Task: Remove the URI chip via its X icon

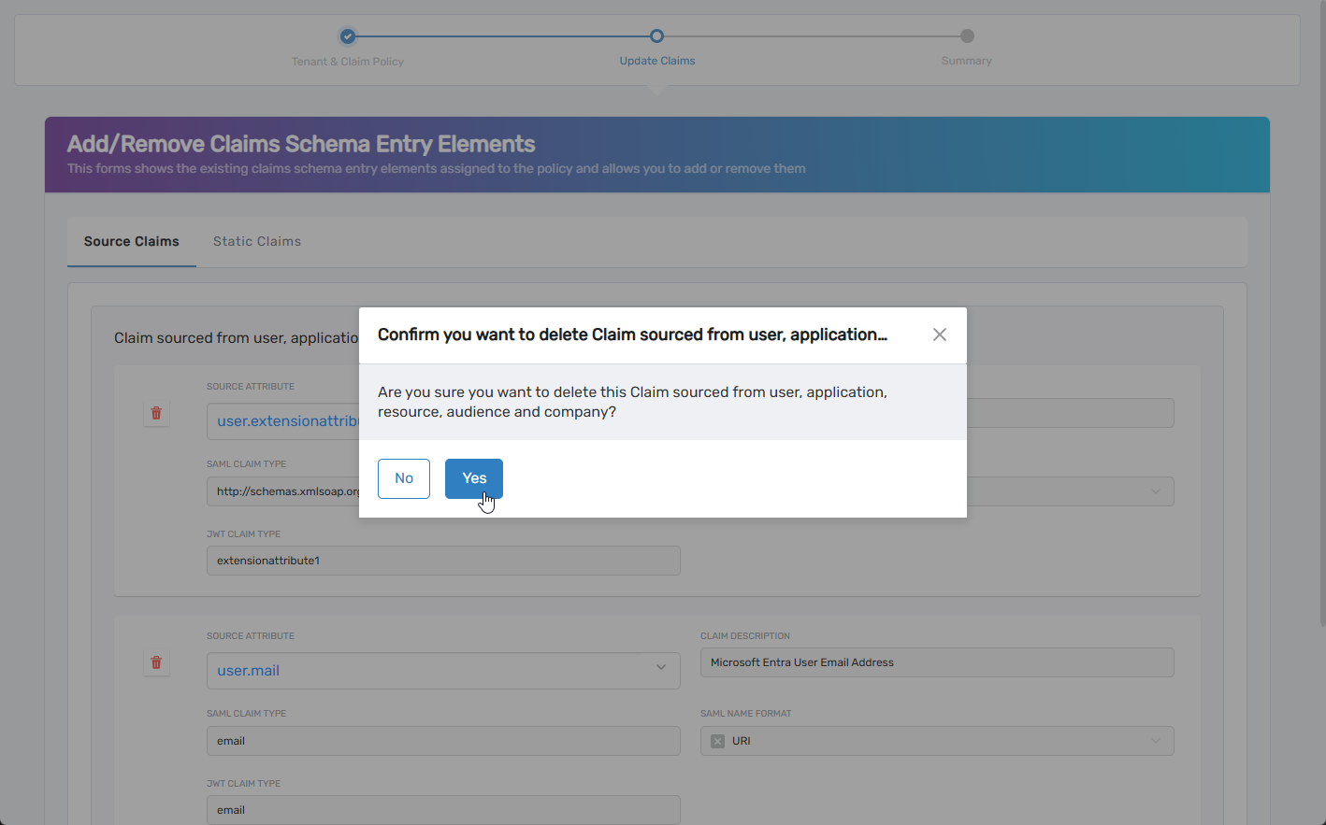Action: click(716, 741)
